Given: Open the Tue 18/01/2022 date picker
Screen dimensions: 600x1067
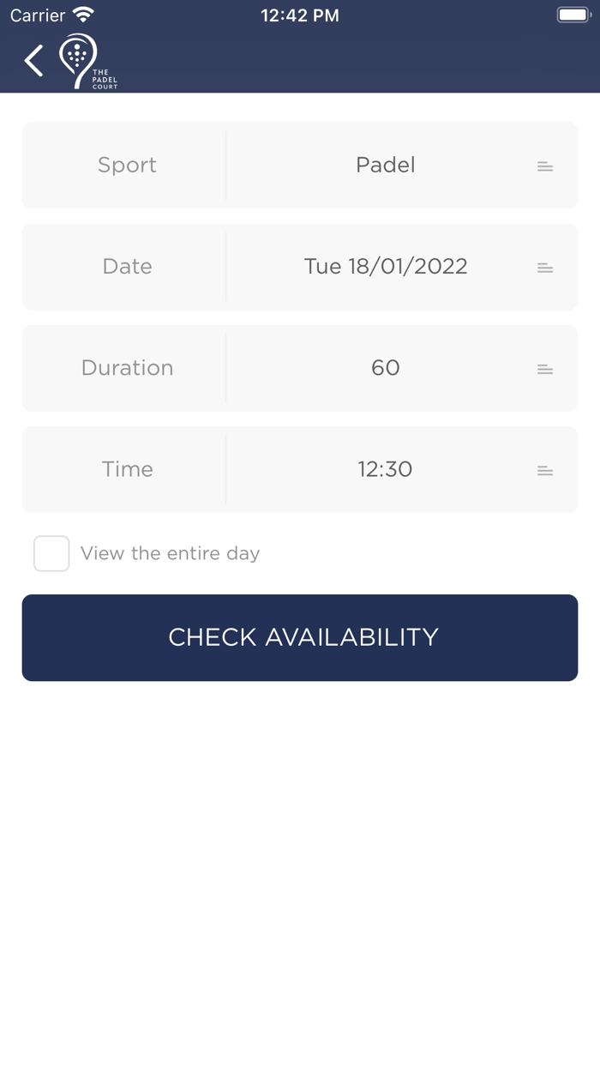Looking at the screenshot, I should coord(386,266).
